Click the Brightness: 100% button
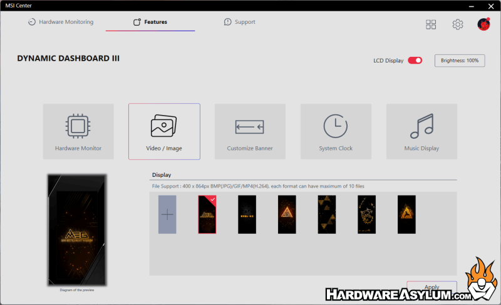The width and height of the screenshot is (501, 305). (460, 61)
